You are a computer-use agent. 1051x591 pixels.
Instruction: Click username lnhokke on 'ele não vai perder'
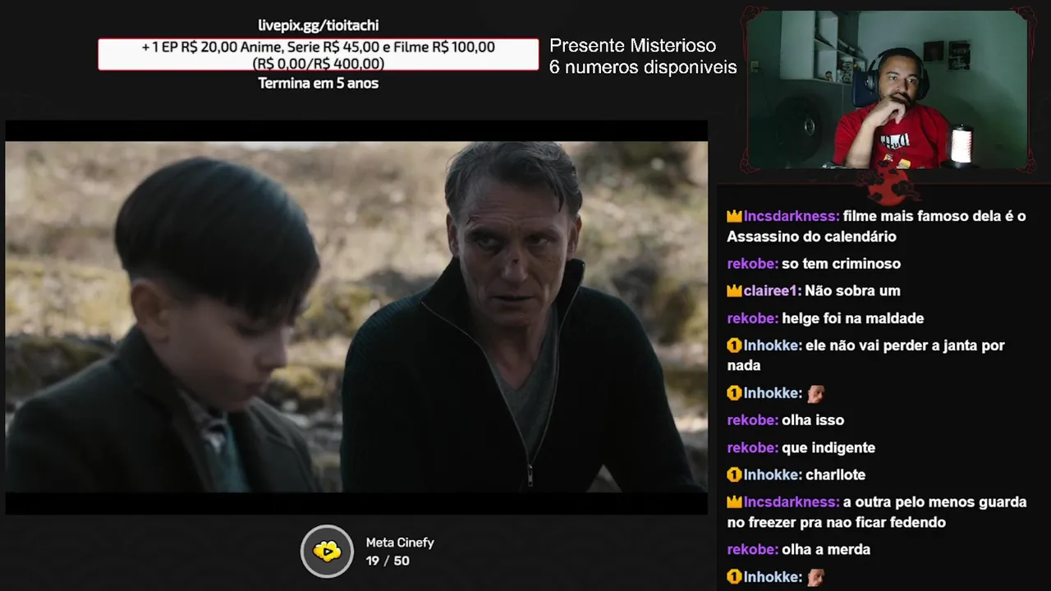[x=773, y=346]
